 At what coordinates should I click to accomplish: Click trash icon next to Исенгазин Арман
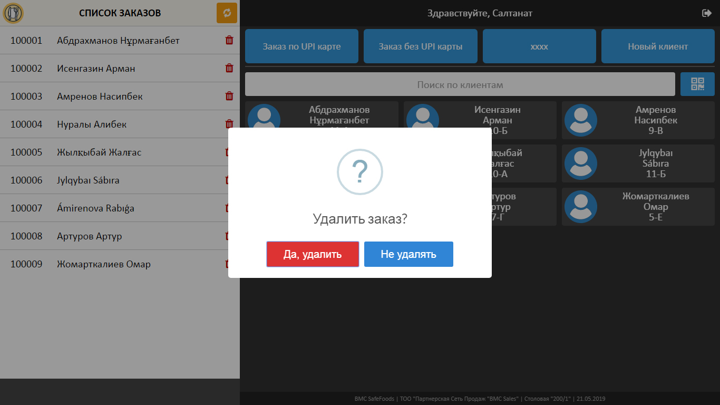click(228, 67)
